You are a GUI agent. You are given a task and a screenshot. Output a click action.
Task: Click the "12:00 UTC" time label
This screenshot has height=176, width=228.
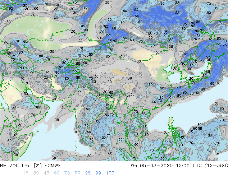[189, 165]
